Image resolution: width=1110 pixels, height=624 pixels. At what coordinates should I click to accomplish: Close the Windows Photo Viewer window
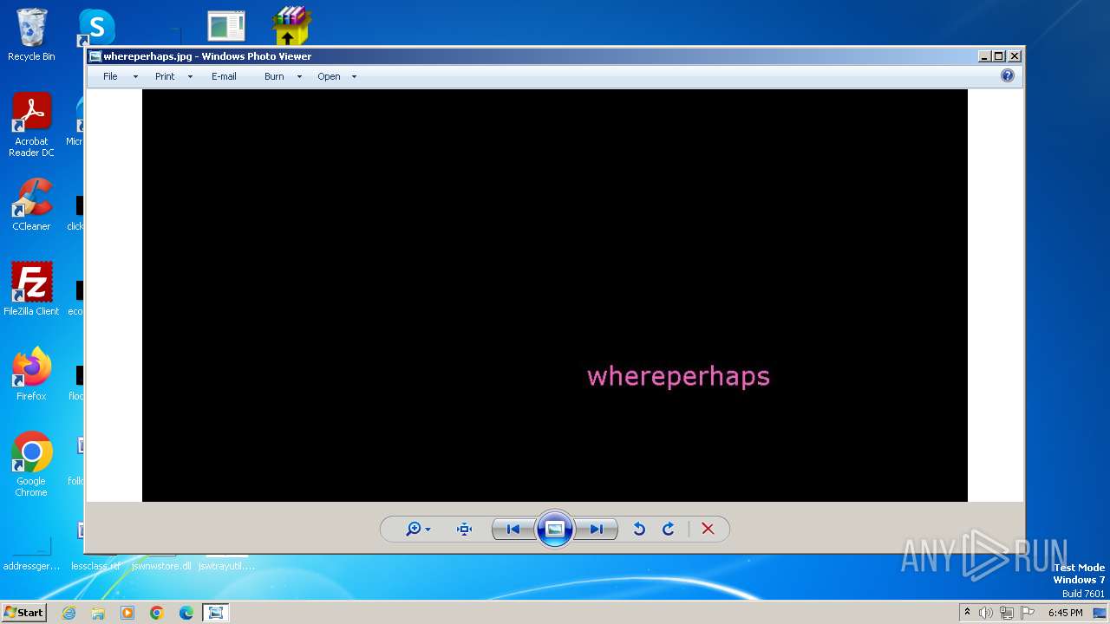(x=1015, y=56)
